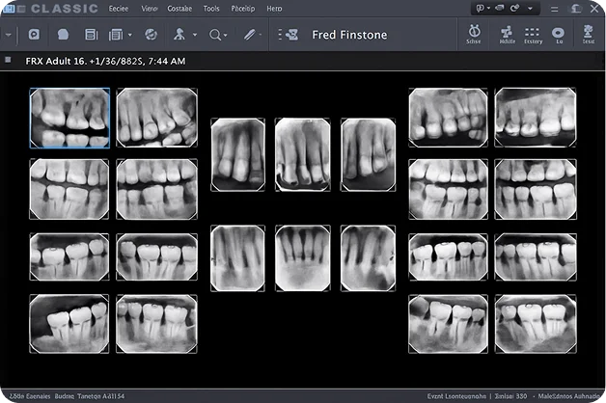Open the hamburger menu in title bar
Viewport: 606px width, 403px height.
click(x=554, y=9)
